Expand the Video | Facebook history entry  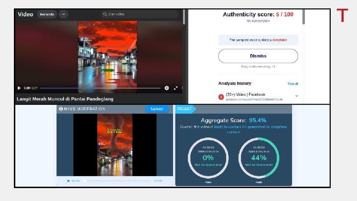click(x=297, y=96)
